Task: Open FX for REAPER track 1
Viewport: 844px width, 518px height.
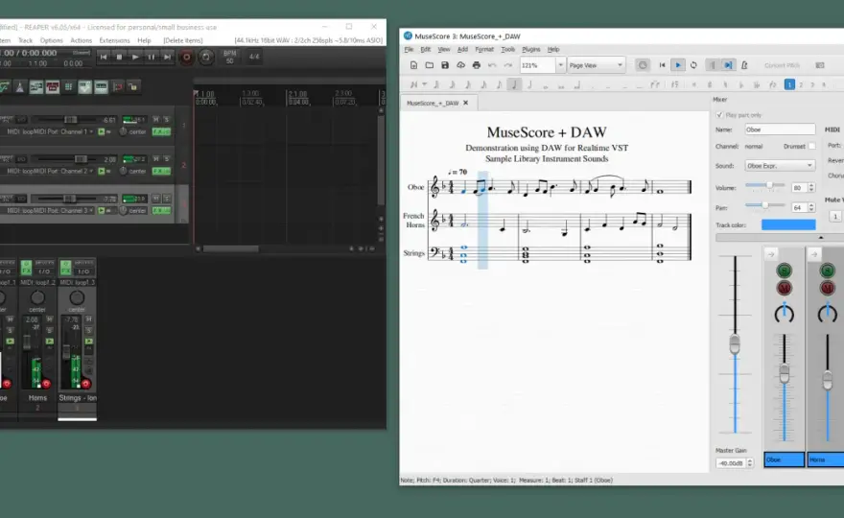Action: [x=161, y=131]
